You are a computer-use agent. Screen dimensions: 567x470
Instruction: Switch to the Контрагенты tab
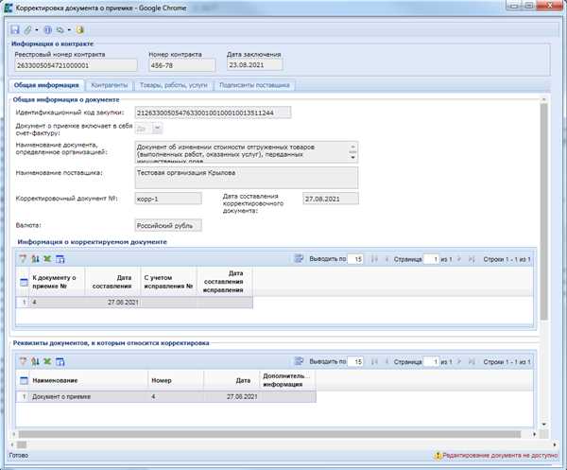click(110, 85)
